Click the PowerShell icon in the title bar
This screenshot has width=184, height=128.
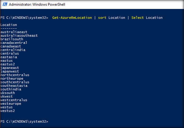point(4,5)
